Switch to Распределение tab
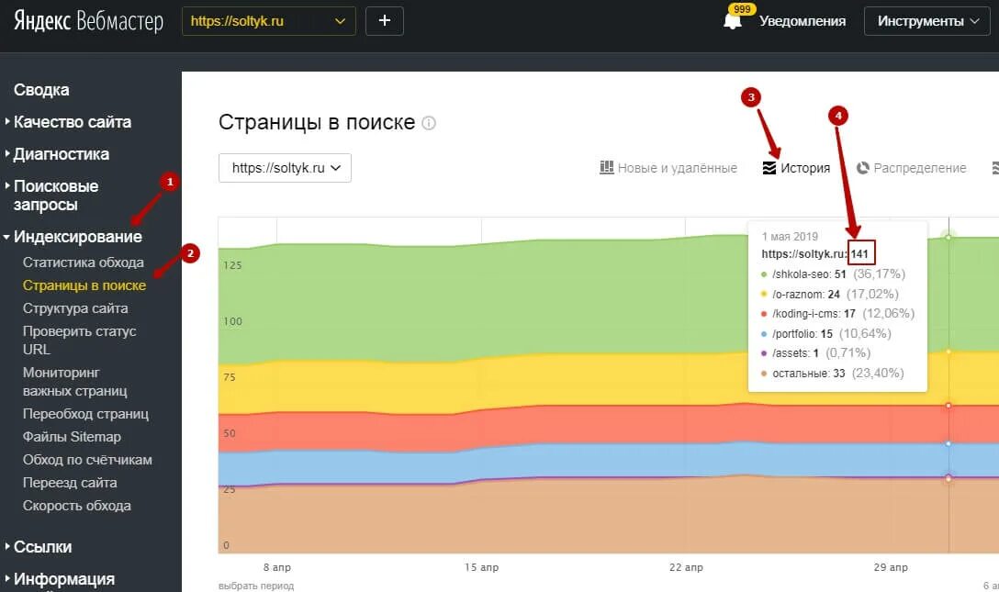Image resolution: width=999 pixels, height=592 pixels. pyautogui.click(x=919, y=168)
